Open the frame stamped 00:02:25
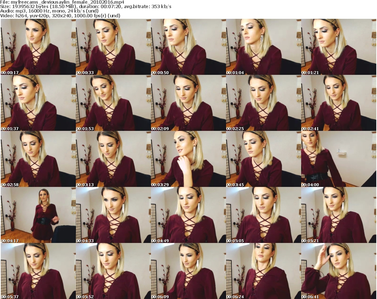The height and width of the screenshot is (299, 377). (263, 103)
